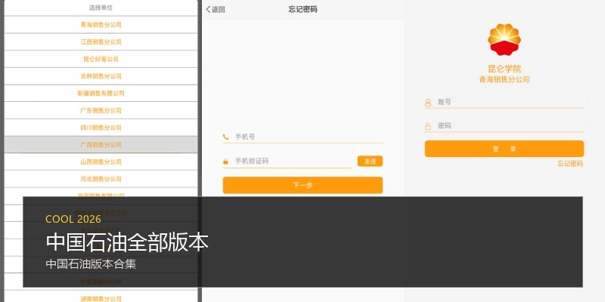Click the 选择单位 list header
Image resolution: width=605 pixels, height=302 pixels.
[x=101, y=8]
